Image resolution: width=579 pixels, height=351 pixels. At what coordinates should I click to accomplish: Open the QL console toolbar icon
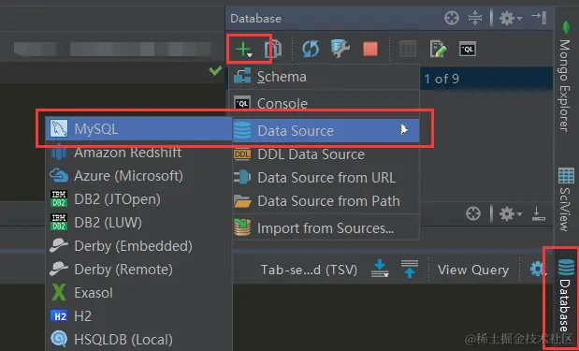click(468, 49)
